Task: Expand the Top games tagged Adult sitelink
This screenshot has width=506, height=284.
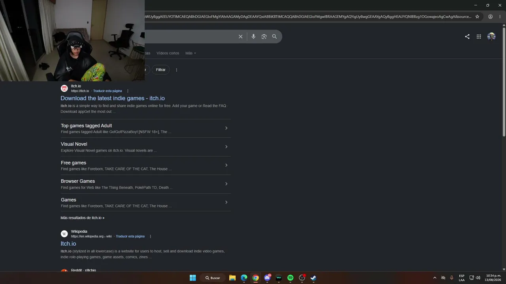Action: click(226, 128)
